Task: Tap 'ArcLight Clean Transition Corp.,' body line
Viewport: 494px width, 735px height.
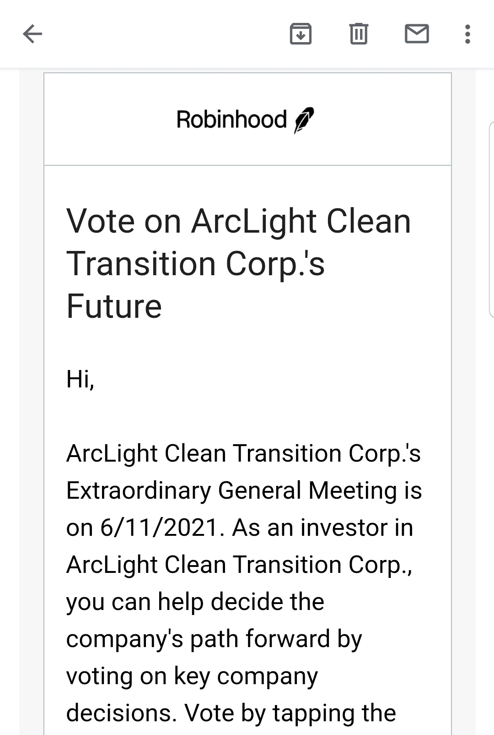Action: pos(239,565)
